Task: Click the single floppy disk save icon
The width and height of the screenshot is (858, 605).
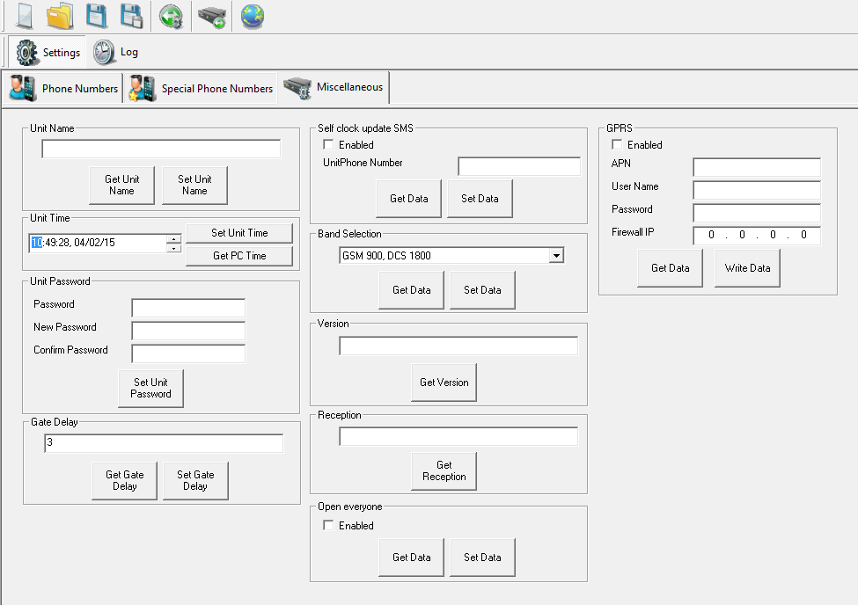Action: click(96, 16)
